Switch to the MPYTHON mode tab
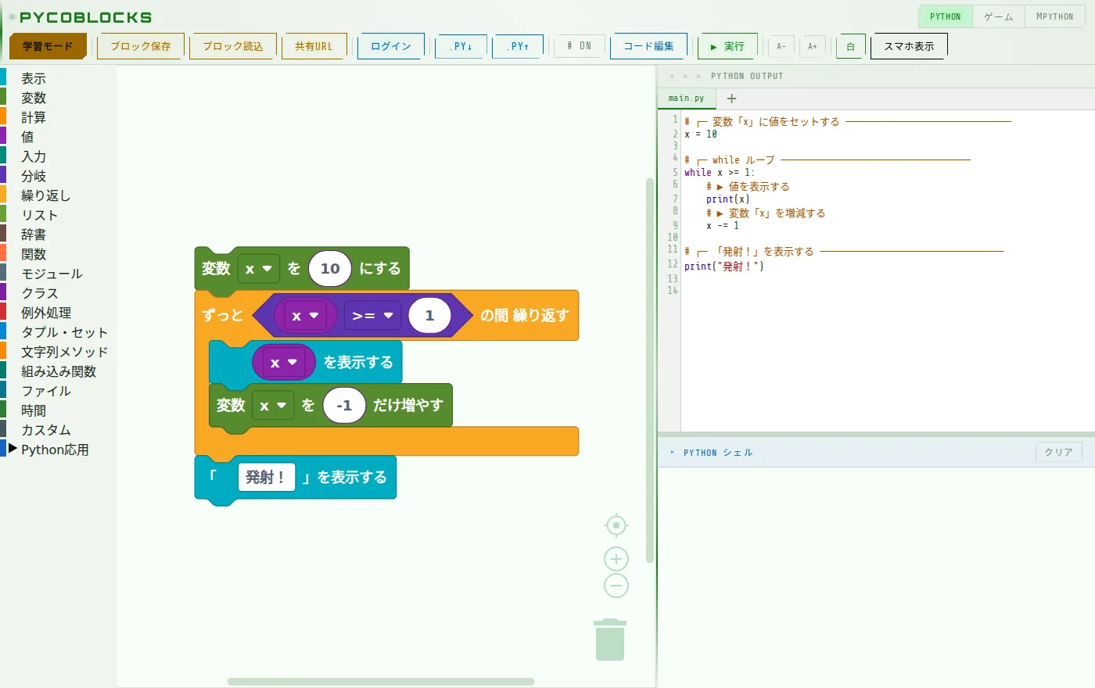1095x688 pixels. click(x=1055, y=16)
